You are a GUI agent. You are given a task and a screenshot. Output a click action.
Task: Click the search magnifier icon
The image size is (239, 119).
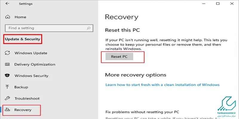(88, 28)
